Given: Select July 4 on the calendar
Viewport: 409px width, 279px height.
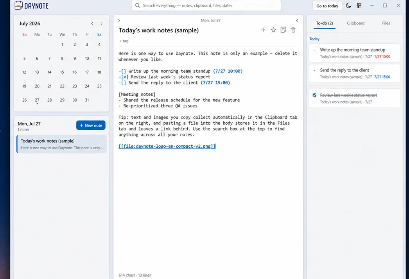Looking at the screenshot, I should pyautogui.click(x=99, y=45).
